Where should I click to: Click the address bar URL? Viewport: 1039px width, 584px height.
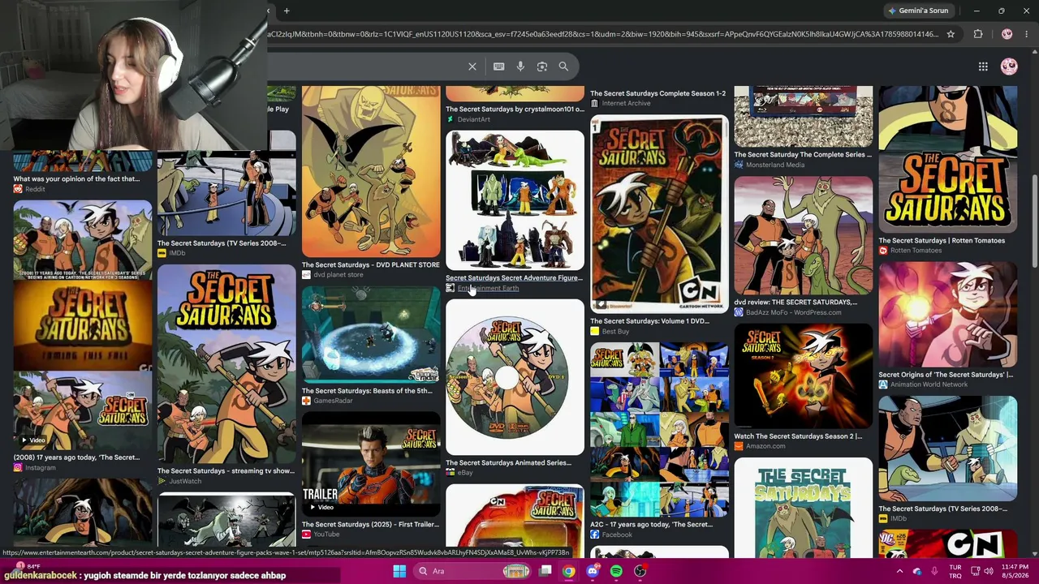[x=603, y=34]
